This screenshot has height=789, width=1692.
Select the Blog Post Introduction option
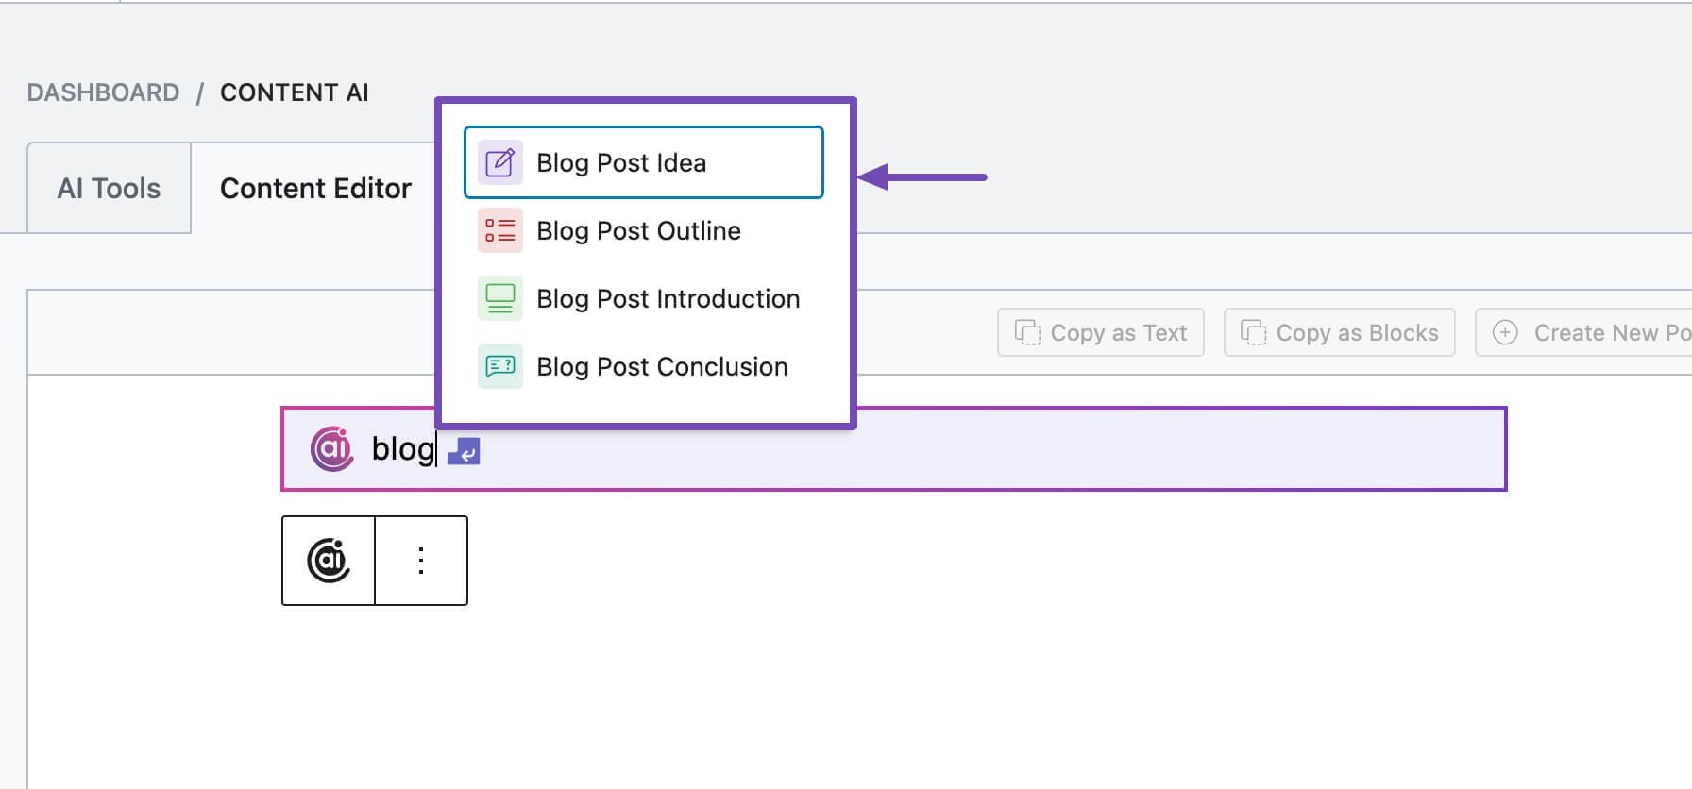click(x=644, y=299)
